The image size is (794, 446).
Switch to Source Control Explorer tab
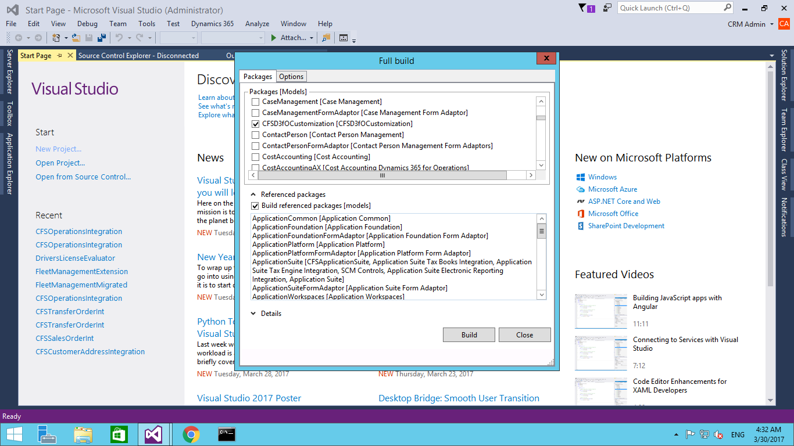(x=138, y=56)
